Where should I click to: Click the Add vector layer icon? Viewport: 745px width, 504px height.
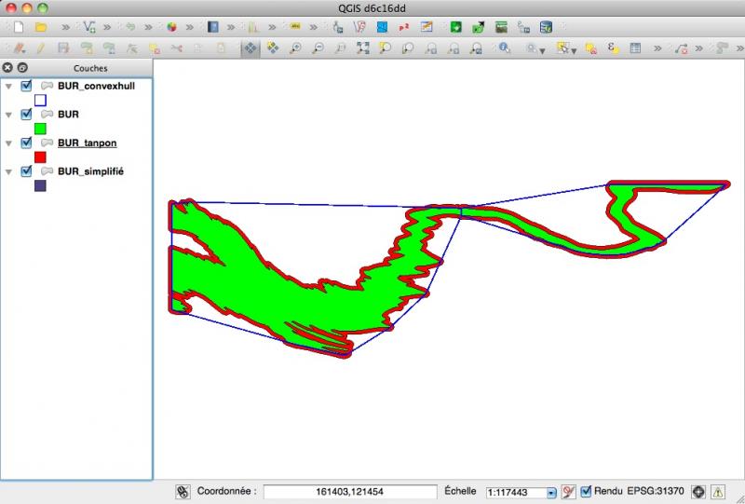[90, 27]
